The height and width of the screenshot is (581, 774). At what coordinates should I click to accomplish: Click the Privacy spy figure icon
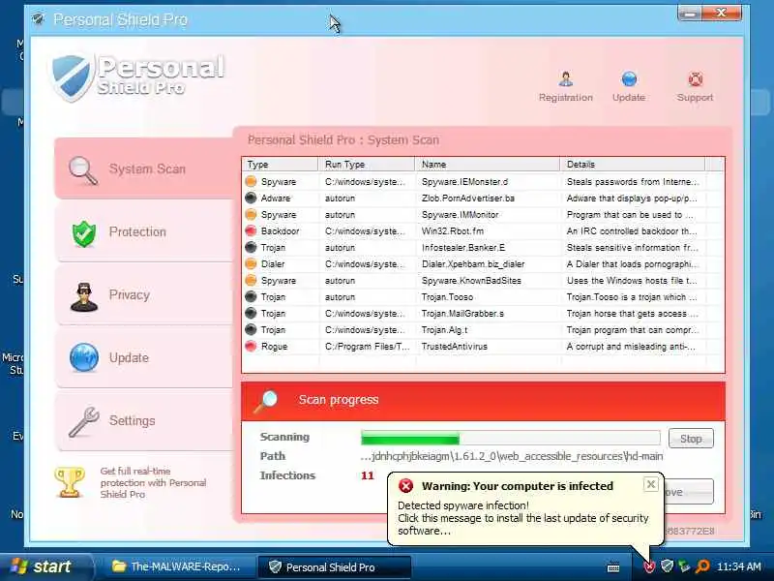(x=83, y=296)
